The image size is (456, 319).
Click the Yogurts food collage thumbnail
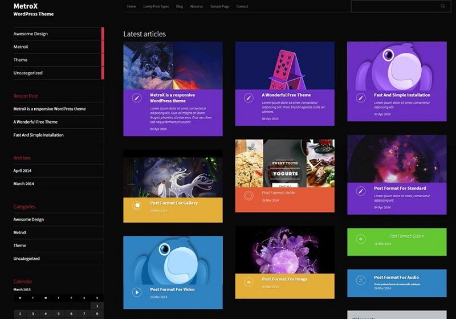click(x=284, y=163)
